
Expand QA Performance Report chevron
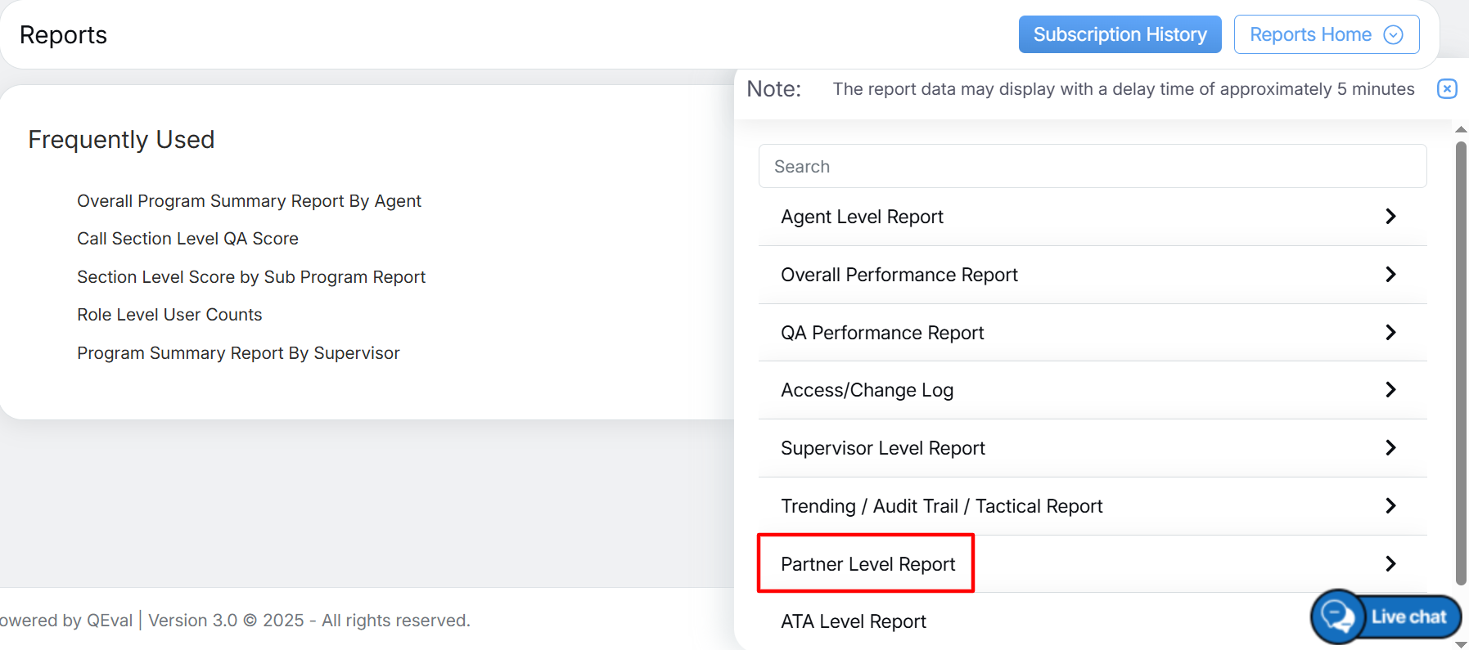(x=1390, y=333)
